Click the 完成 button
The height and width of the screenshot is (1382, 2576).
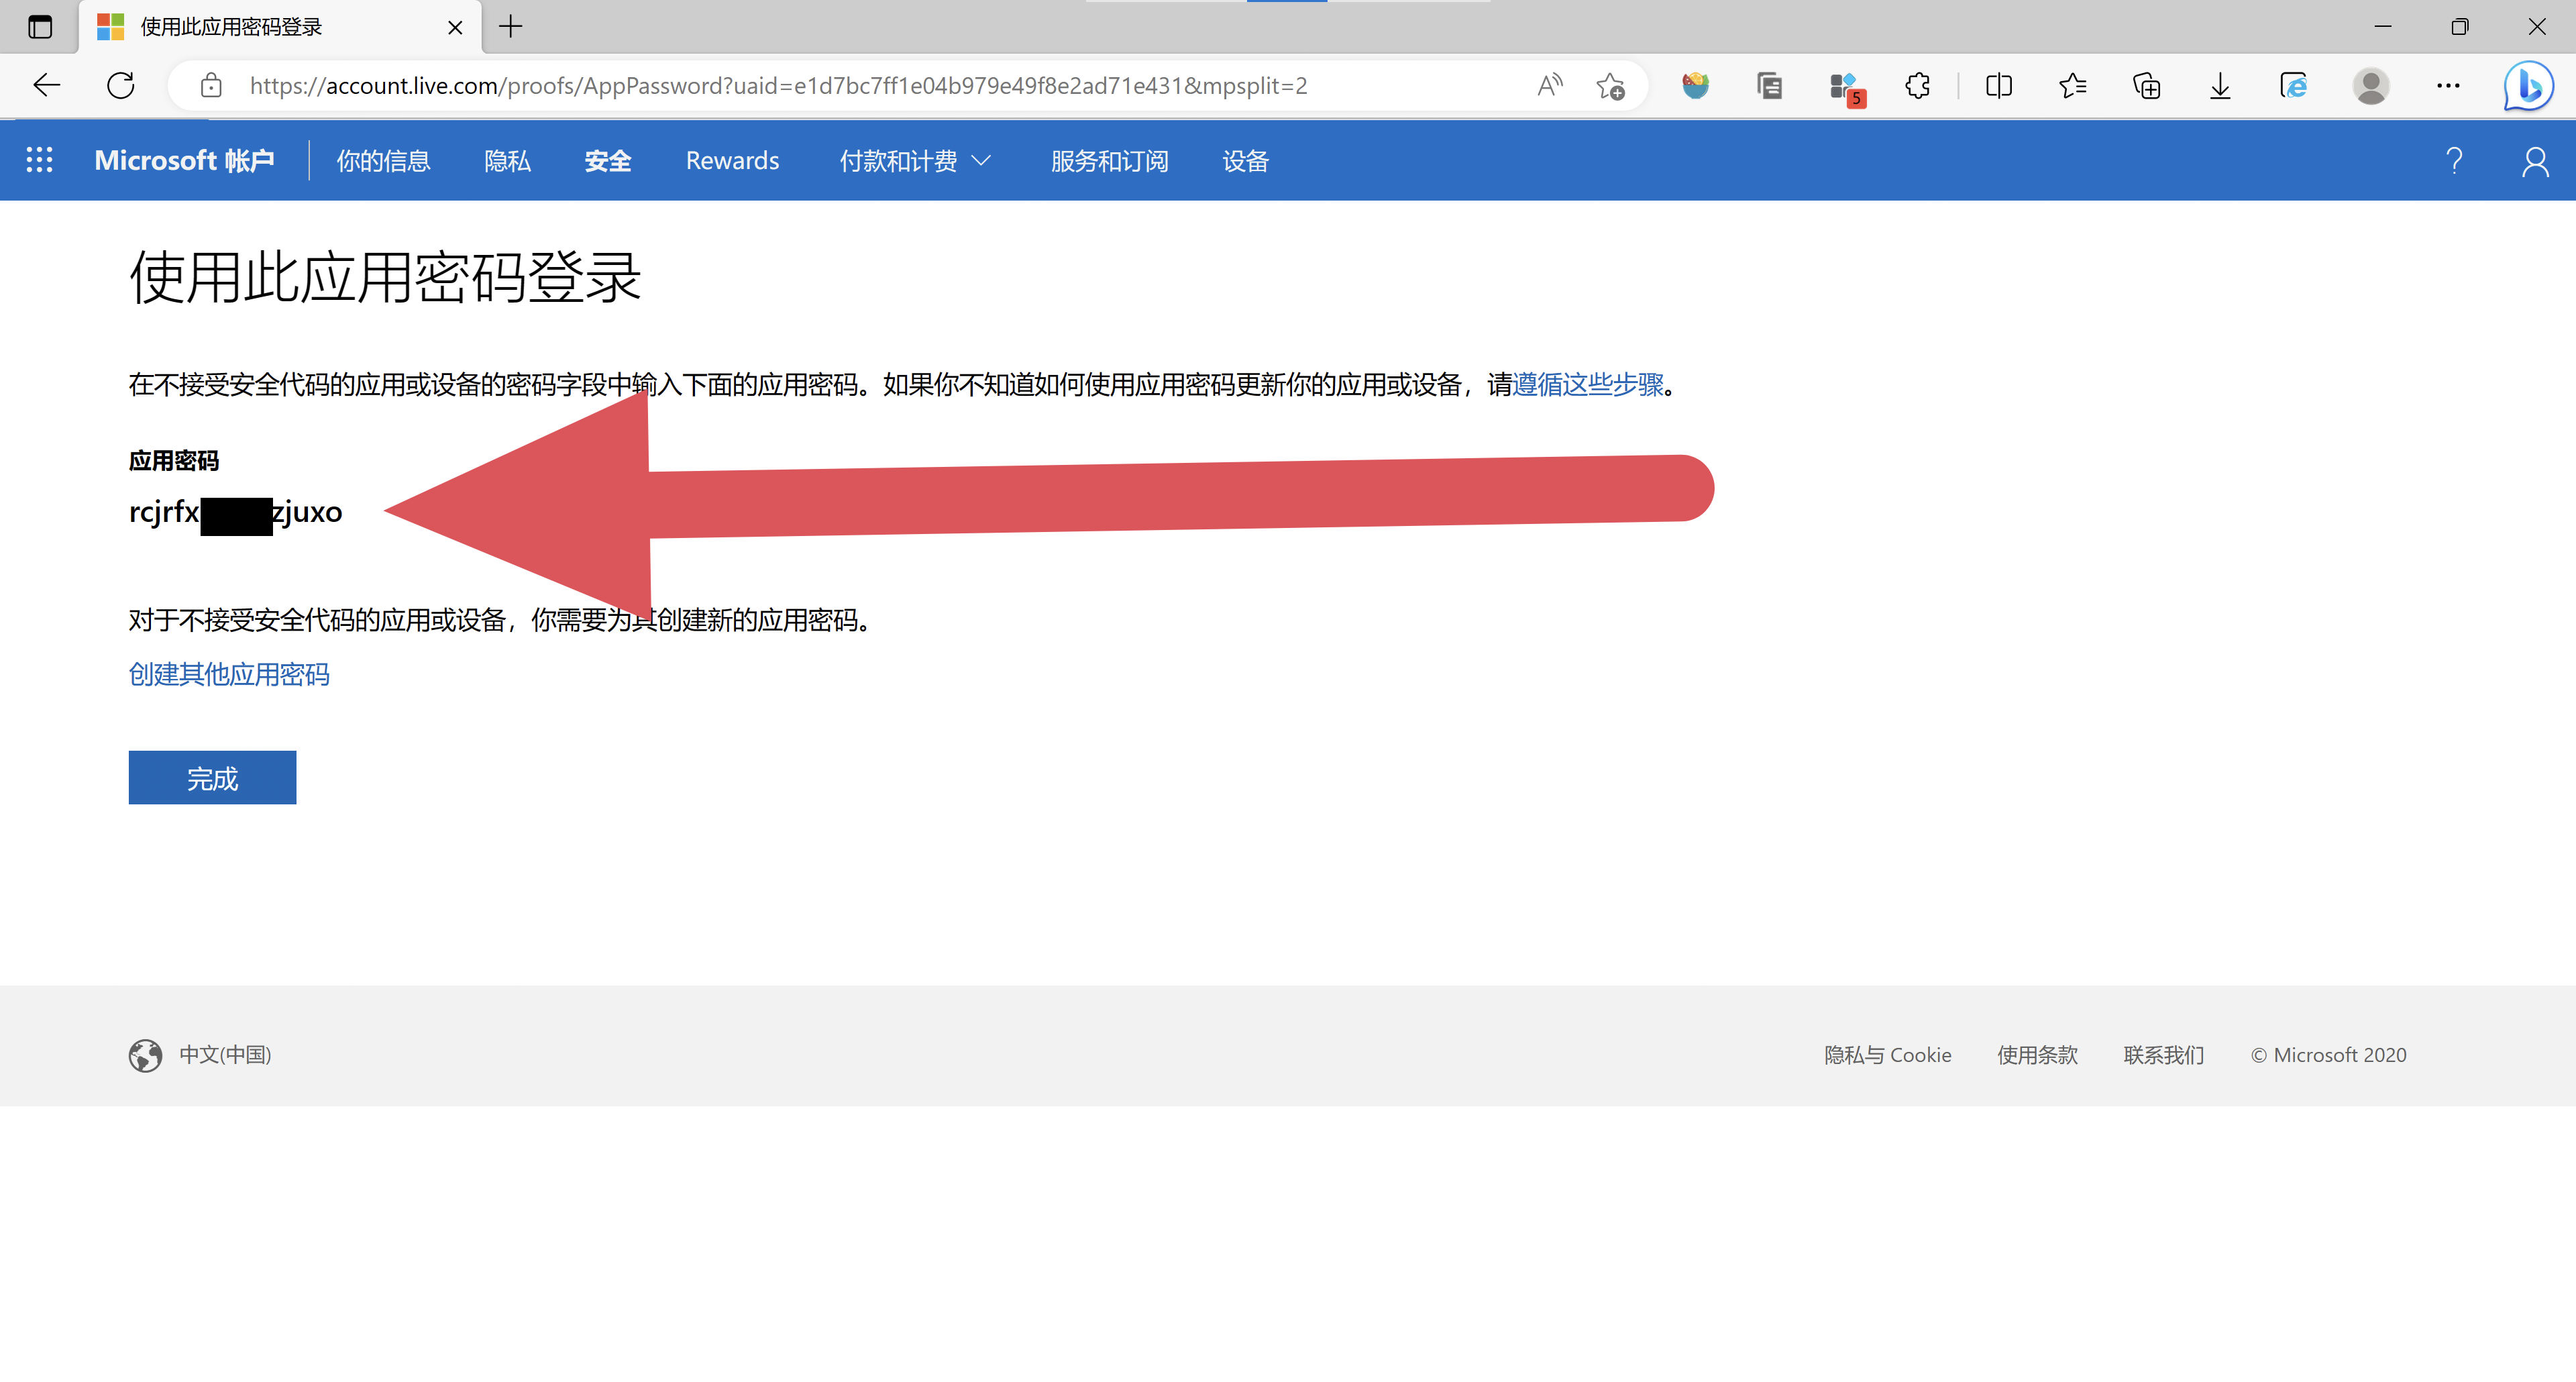tap(212, 777)
